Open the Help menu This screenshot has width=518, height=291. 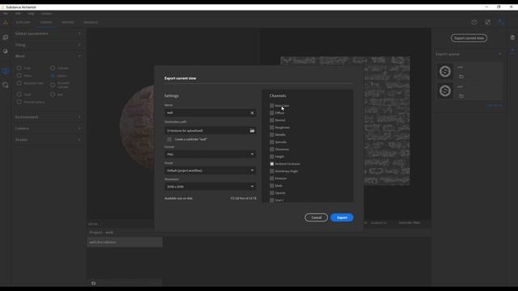pyautogui.click(x=31, y=14)
